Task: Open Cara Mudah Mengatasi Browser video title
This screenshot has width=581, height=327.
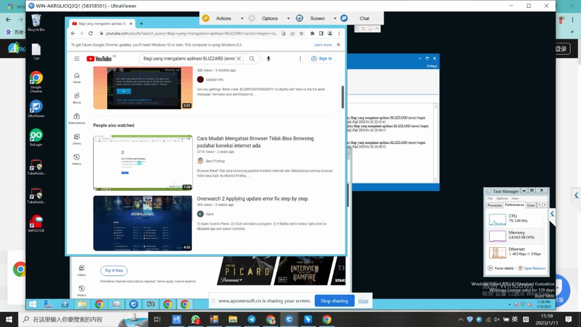Action: pyautogui.click(x=255, y=142)
